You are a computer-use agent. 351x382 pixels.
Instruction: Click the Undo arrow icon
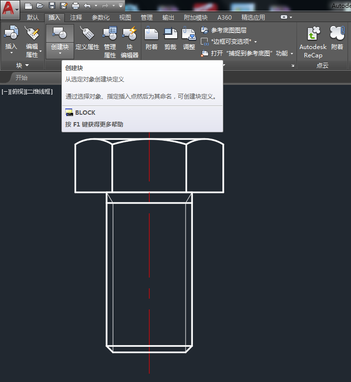click(x=87, y=5)
